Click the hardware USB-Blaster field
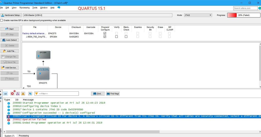This screenshot has width=261, height=137. click(x=97, y=15)
